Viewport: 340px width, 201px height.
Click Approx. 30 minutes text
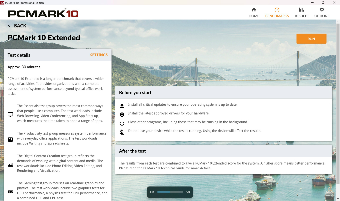point(24,67)
